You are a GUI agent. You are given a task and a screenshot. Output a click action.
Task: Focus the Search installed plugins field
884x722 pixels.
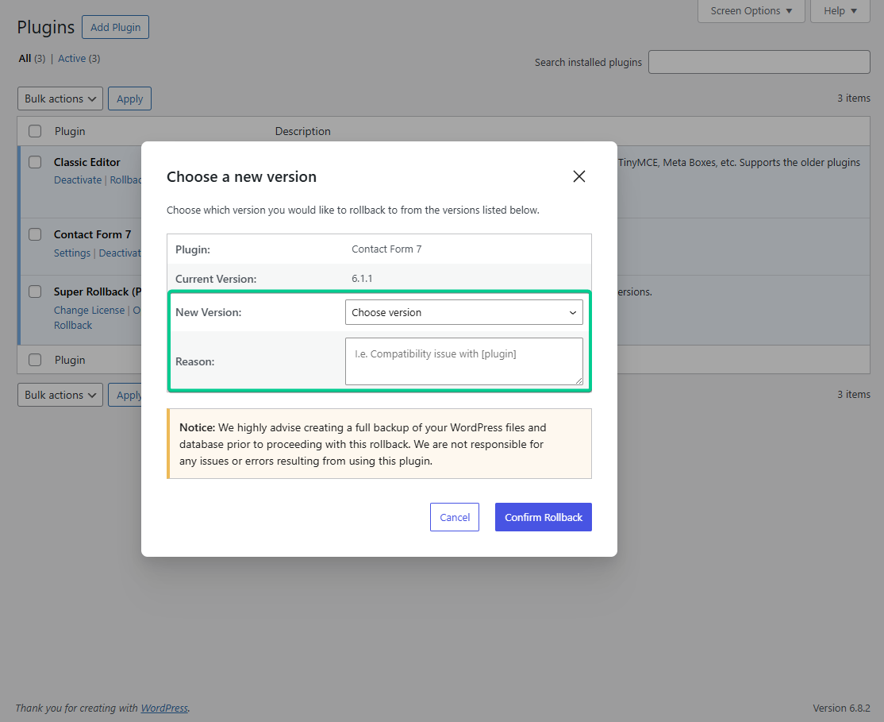click(x=759, y=62)
